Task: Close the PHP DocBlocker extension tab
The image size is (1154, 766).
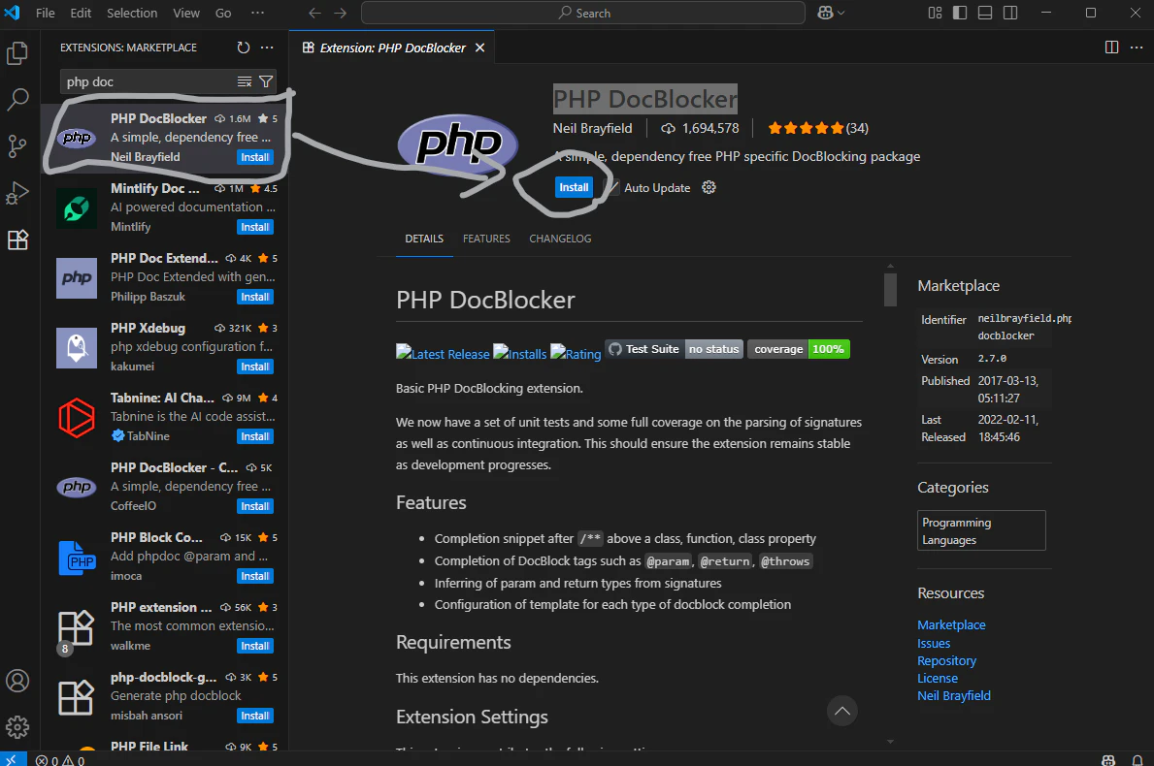Action: point(479,48)
